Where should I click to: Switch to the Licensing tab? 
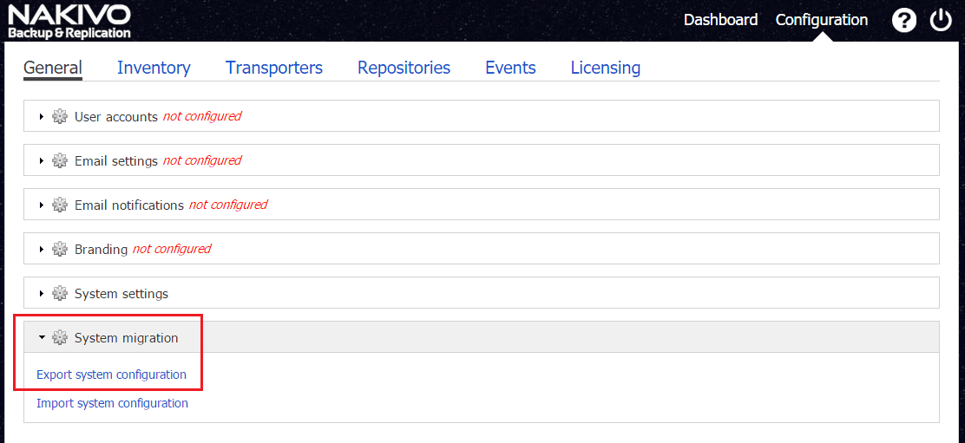click(x=606, y=68)
